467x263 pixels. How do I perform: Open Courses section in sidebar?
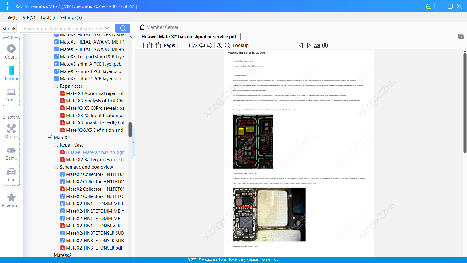(x=11, y=52)
